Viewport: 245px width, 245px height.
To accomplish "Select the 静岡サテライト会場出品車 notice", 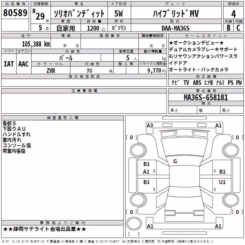I will tap(44, 229).
